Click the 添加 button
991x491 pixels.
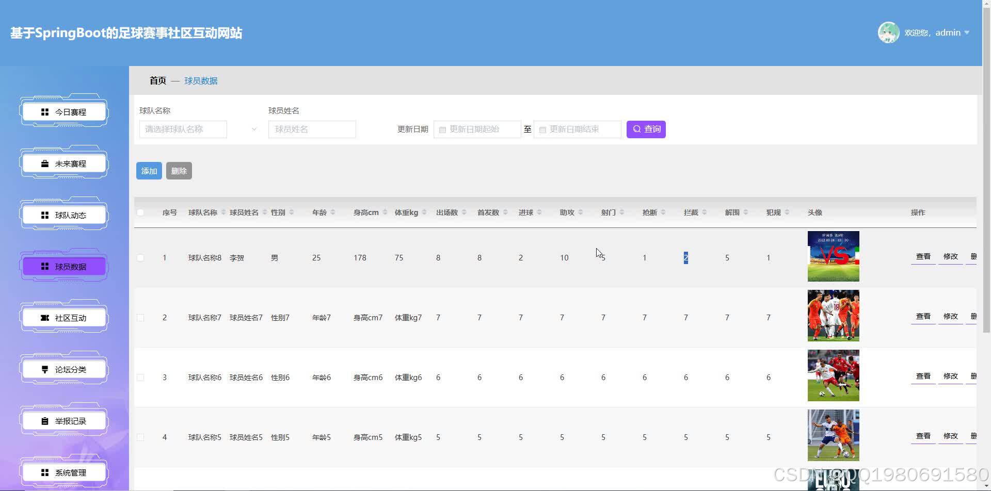[149, 171]
